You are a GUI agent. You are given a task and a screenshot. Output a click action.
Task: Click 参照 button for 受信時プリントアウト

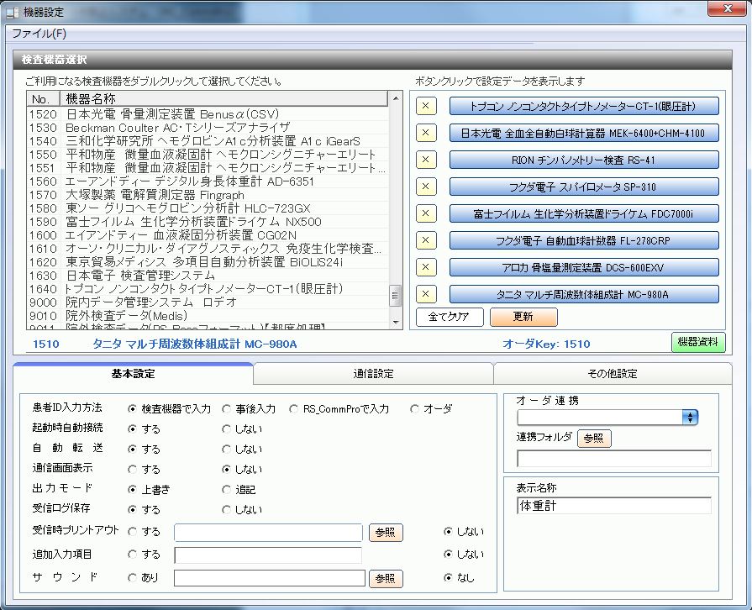coord(386,533)
